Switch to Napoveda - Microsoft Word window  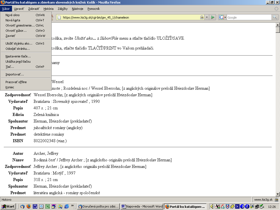142,206
